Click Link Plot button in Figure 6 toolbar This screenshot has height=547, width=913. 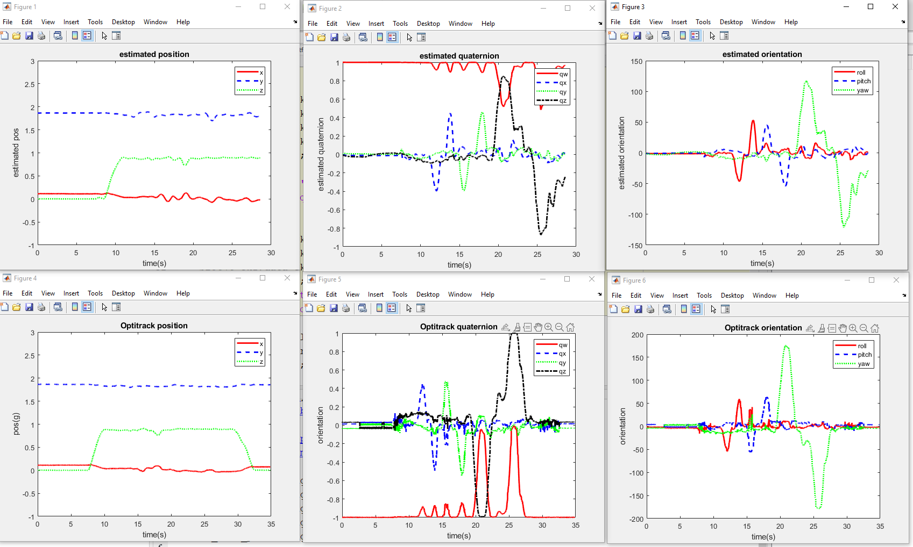667,310
